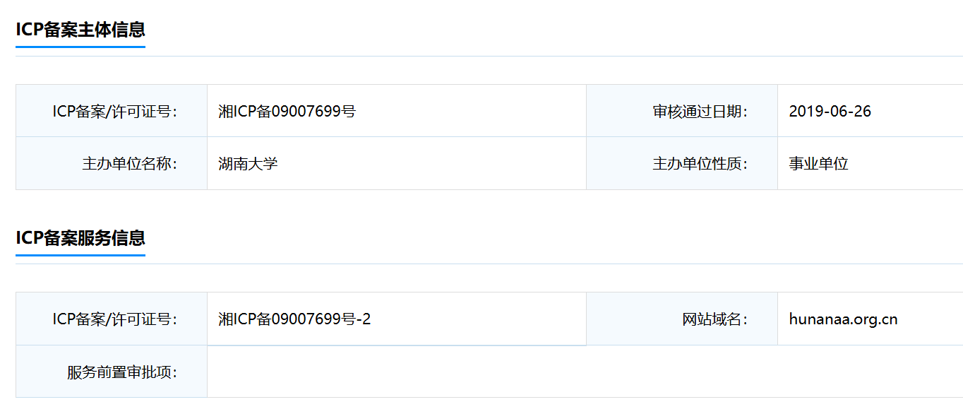Select the organizer type value 事业单位

[818, 164]
